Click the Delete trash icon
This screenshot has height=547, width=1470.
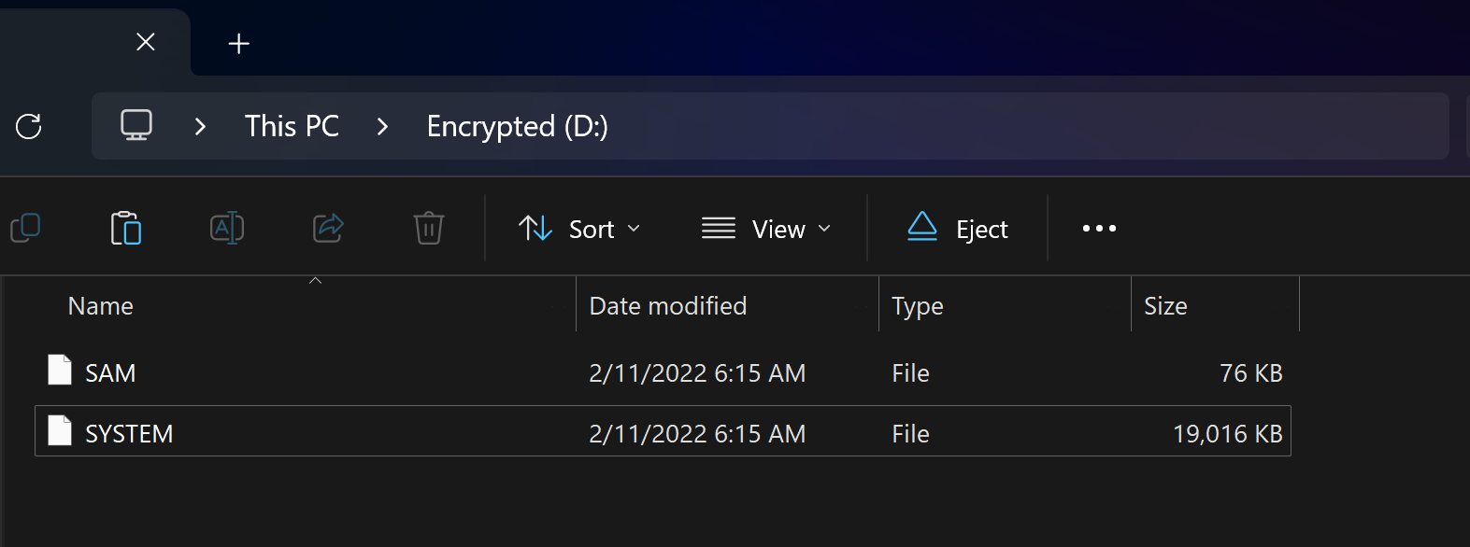click(x=429, y=228)
